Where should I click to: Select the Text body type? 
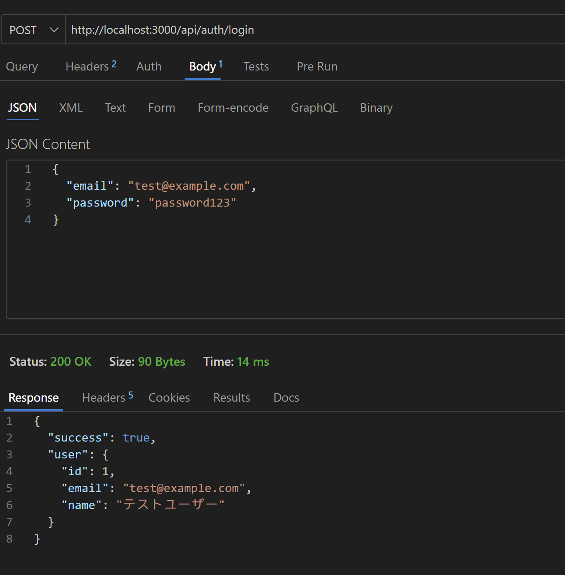pyautogui.click(x=115, y=108)
